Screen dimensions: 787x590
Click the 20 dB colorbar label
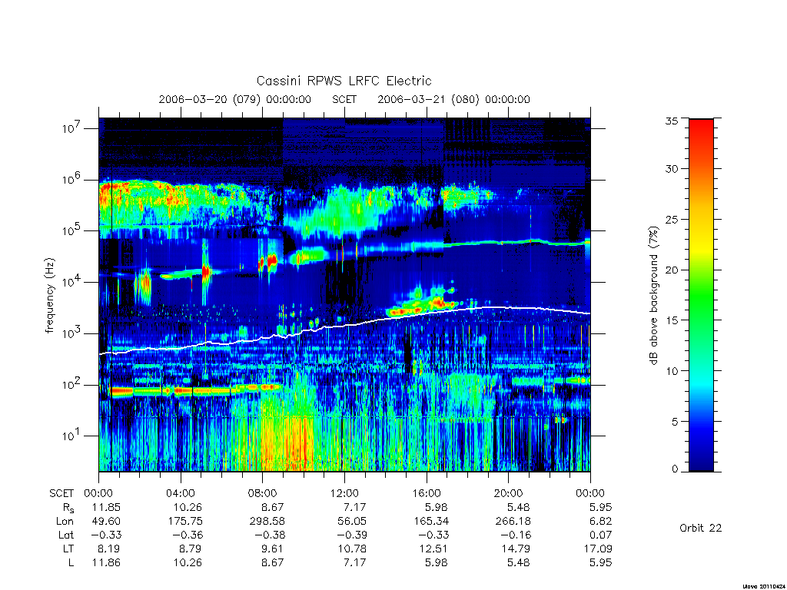coord(671,270)
